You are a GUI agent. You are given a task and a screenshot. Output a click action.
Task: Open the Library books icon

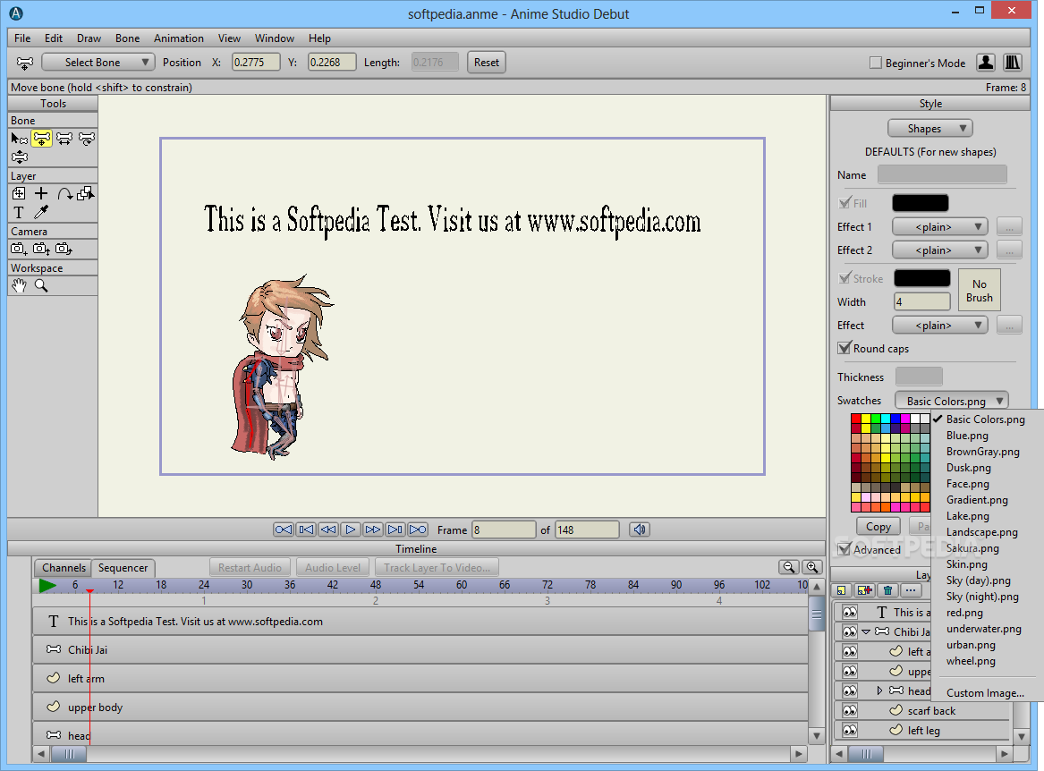[x=1012, y=63]
